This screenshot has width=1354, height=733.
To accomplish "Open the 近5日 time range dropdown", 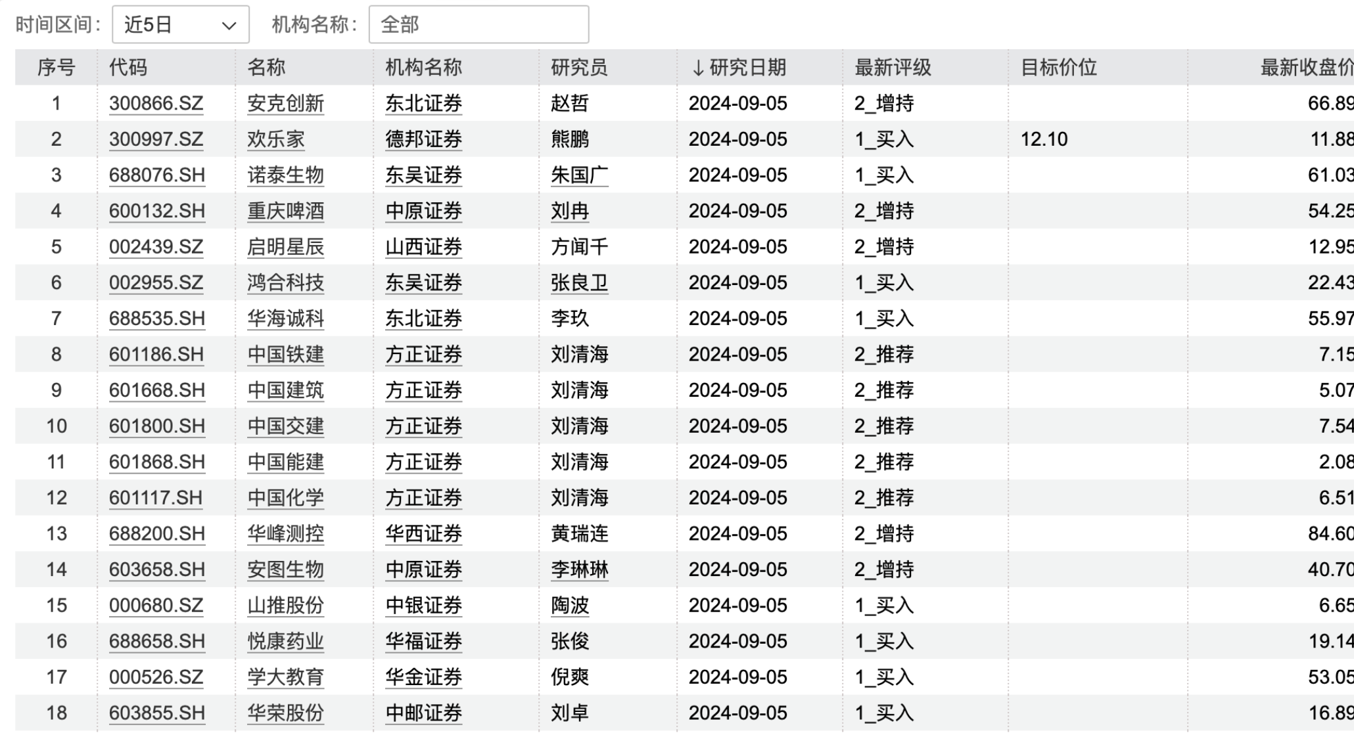I will 180,25.
